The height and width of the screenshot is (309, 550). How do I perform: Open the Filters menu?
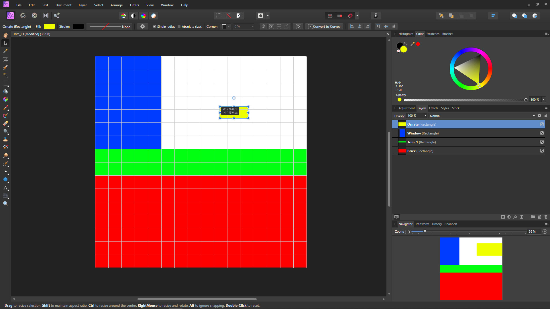[134, 5]
